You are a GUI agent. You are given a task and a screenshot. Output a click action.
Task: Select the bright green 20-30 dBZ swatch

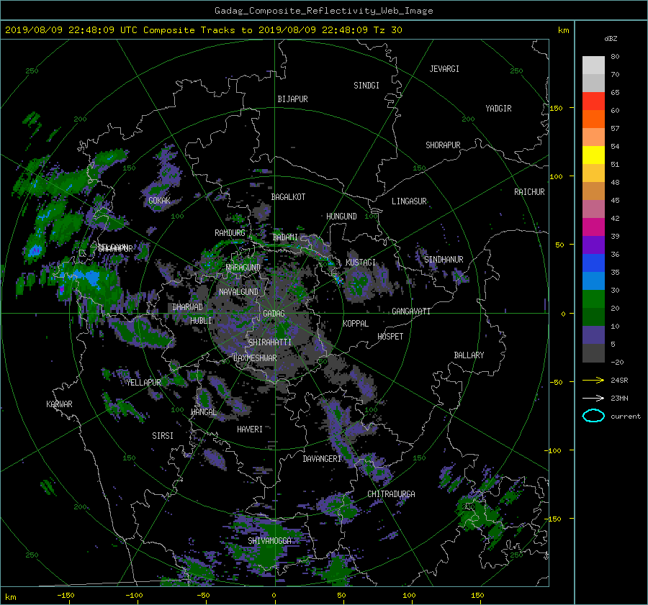click(x=593, y=299)
